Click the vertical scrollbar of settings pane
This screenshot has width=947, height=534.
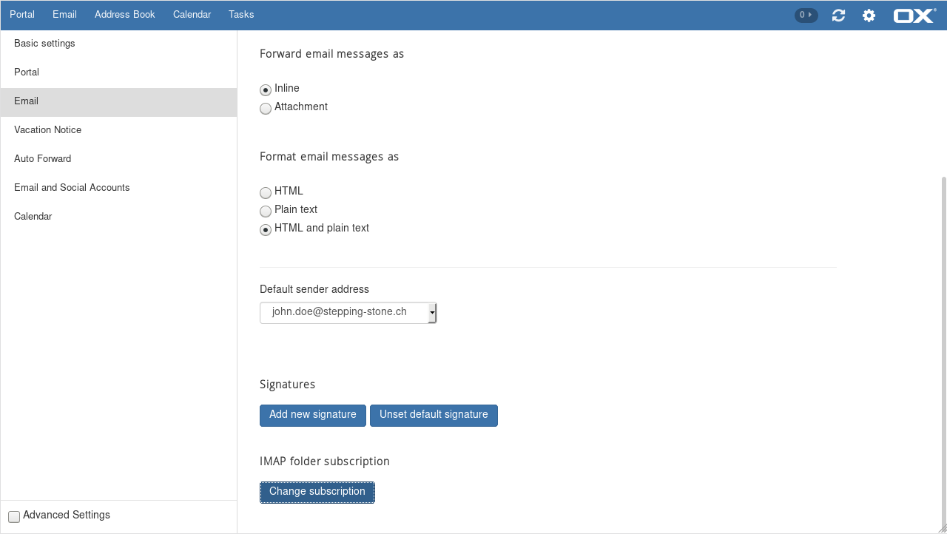(x=943, y=348)
